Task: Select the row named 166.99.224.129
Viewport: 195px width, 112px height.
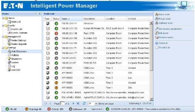Action: pyautogui.click(x=69, y=28)
